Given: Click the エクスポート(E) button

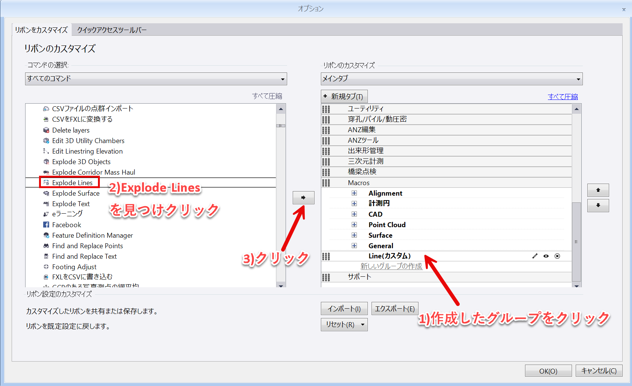Looking at the screenshot, I should pos(395,309).
